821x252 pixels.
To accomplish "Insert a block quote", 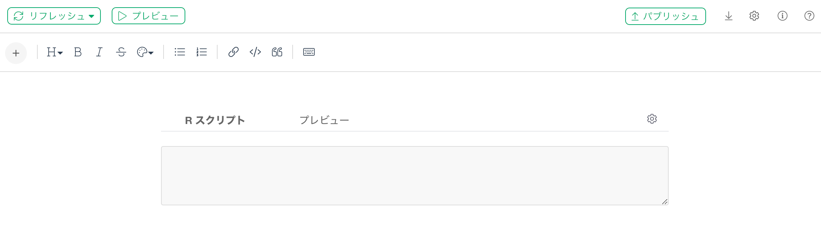I will pos(277,52).
